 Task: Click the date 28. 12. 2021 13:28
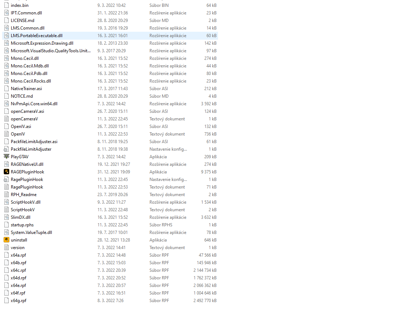[x=114, y=240]
